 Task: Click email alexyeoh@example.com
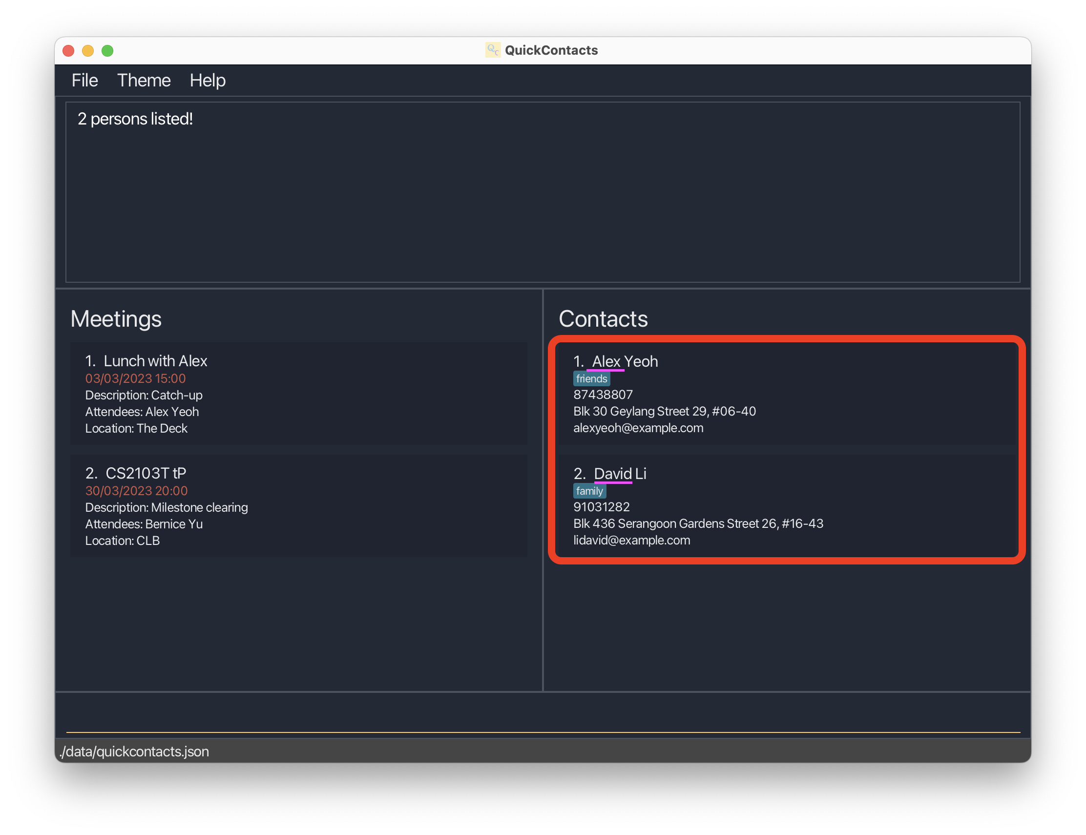(638, 428)
